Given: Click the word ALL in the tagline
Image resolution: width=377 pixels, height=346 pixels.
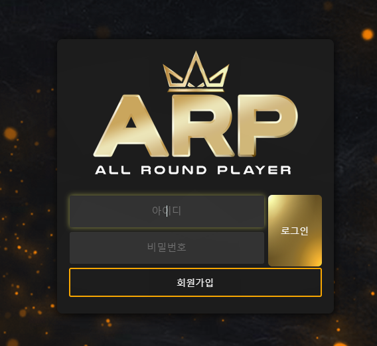Looking at the screenshot, I should [x=113, y=170].
